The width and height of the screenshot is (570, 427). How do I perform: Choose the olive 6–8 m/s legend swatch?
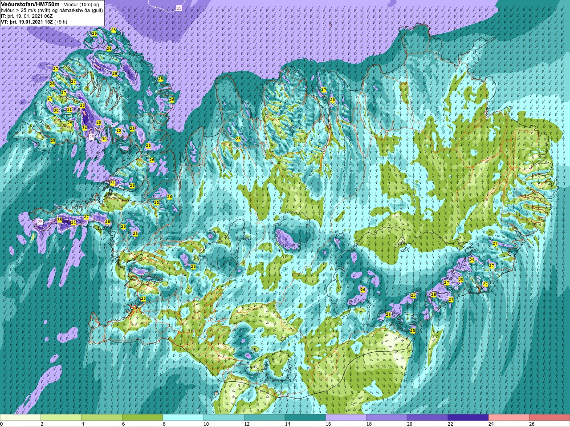pyautogui.click(x=142, y=418)
